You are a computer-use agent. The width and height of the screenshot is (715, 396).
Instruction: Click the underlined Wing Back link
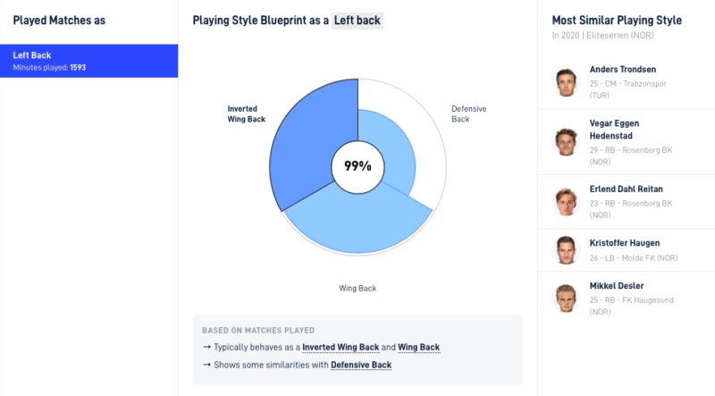coord(418,347)
